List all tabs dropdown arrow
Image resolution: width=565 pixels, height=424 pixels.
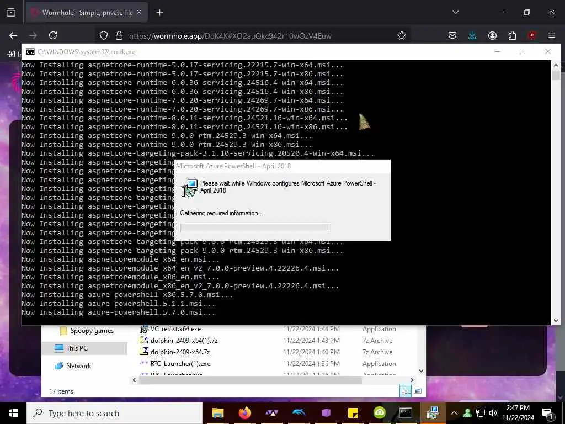455,12
